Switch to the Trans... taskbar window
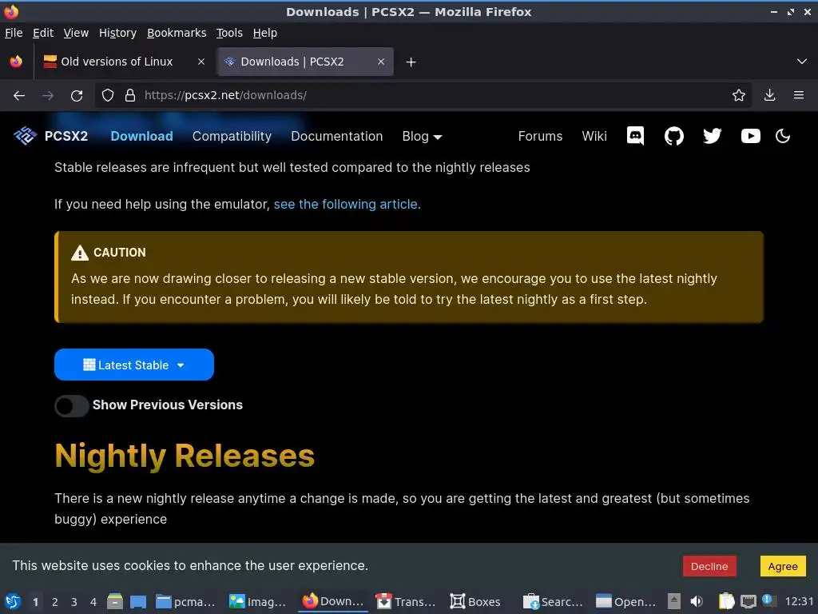 point(406,601)
